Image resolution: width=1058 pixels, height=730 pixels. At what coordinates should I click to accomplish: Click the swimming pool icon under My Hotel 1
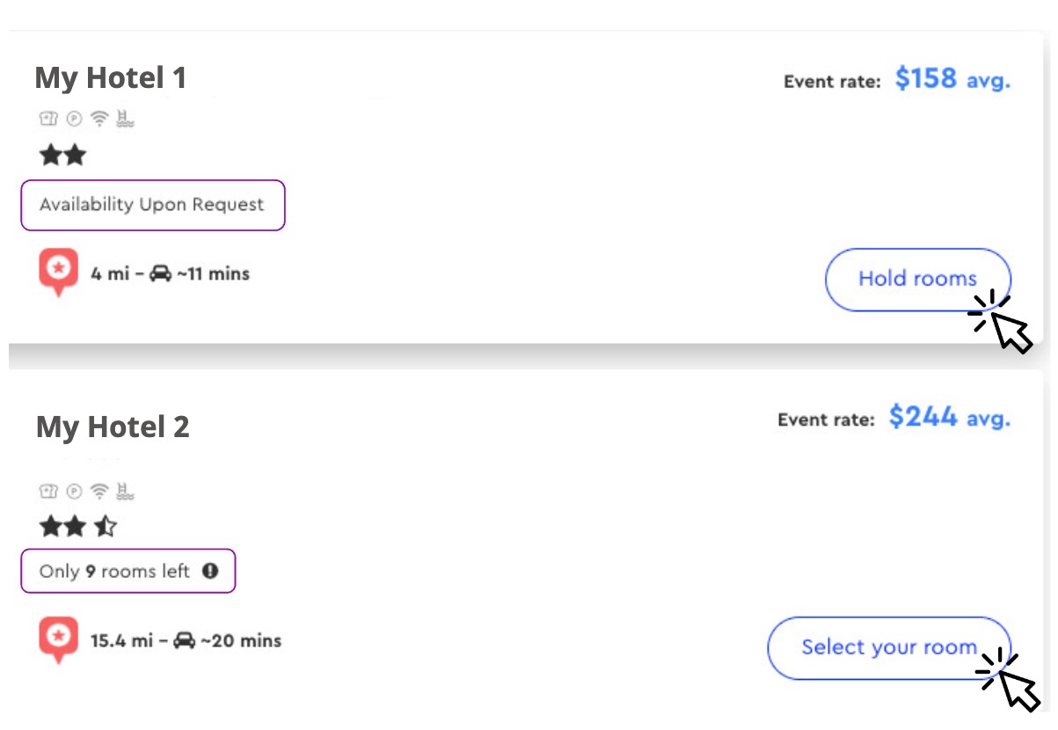click(x=125, y=120)
